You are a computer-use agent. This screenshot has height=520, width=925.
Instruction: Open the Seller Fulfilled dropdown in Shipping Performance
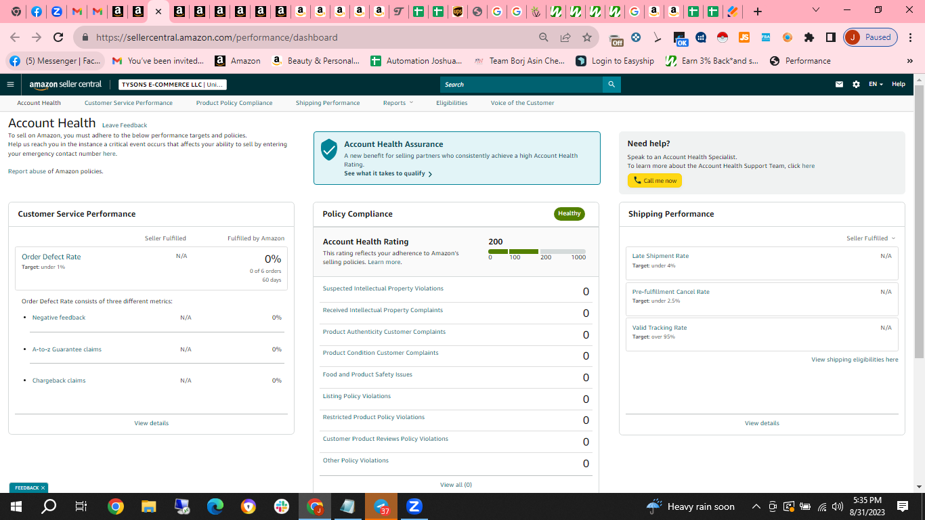[x=871, y=238]
